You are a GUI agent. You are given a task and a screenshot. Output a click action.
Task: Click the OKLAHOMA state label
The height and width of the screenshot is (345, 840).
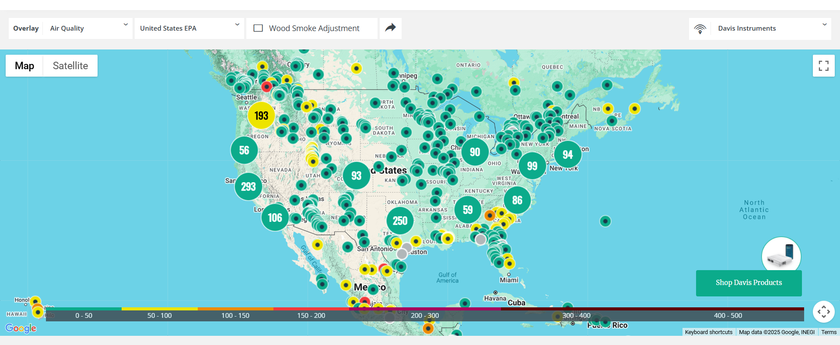[x=402, y=202]
